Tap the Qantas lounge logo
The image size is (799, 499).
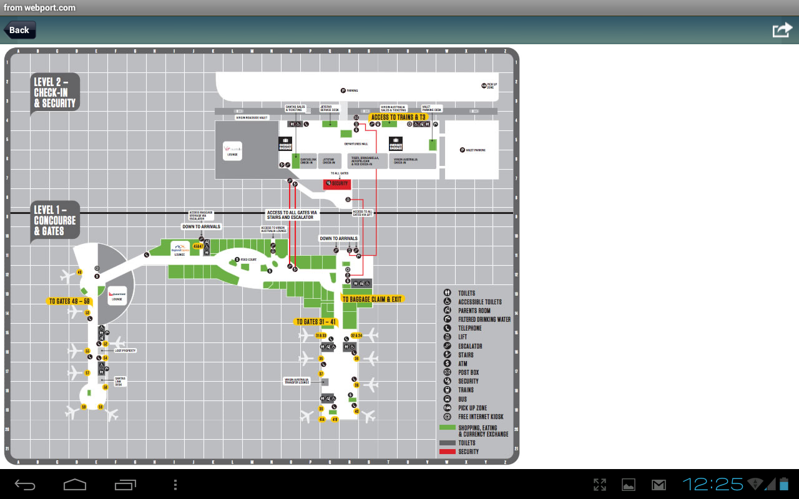tap(117, 296)
